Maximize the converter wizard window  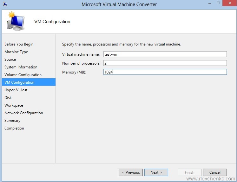(x=218, y=3)
